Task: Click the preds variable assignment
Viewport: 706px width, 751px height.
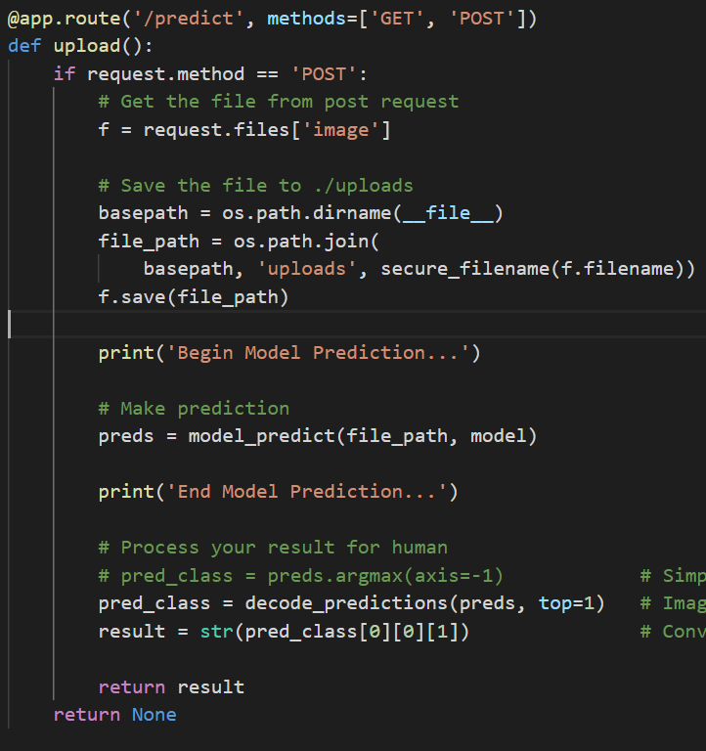Action: (126, 436)
